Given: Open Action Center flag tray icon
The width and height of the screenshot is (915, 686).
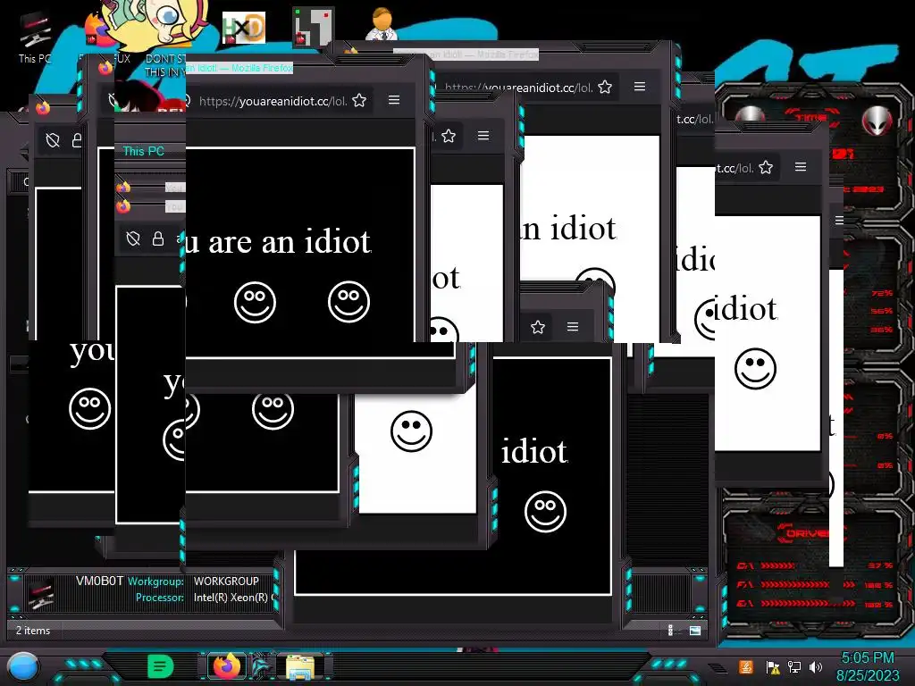Looking at the screenshot, I should point(773,666).
